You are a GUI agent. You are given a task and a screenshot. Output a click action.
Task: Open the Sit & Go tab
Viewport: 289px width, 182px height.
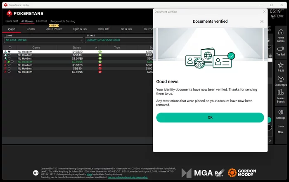click(126, 29)
